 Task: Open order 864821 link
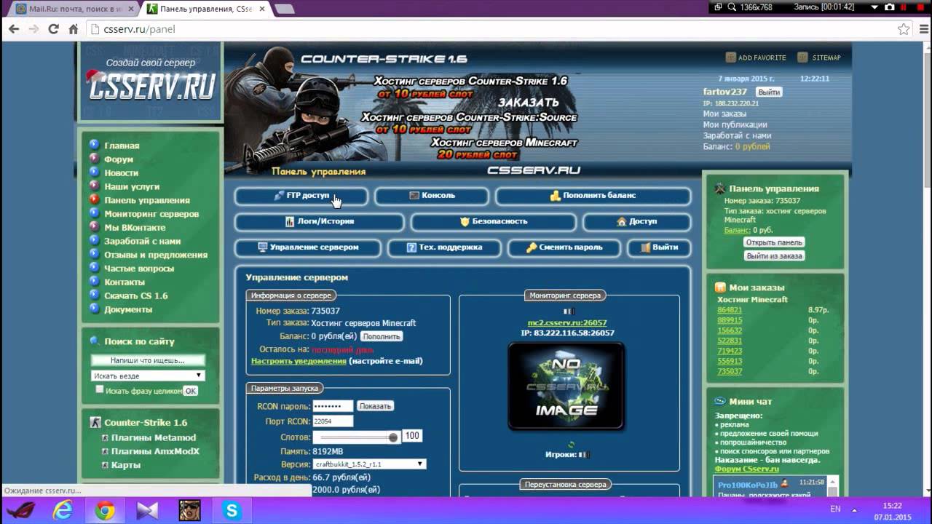click(730, 310)
